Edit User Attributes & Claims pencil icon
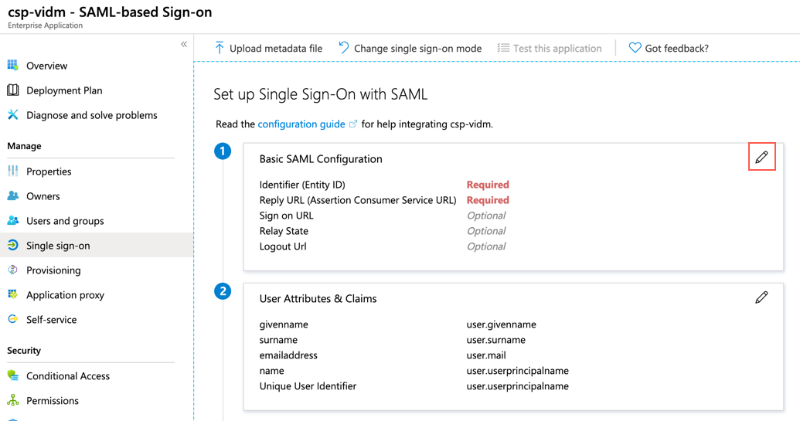Viewport: 800px width, 421px height. coord(761,297)
